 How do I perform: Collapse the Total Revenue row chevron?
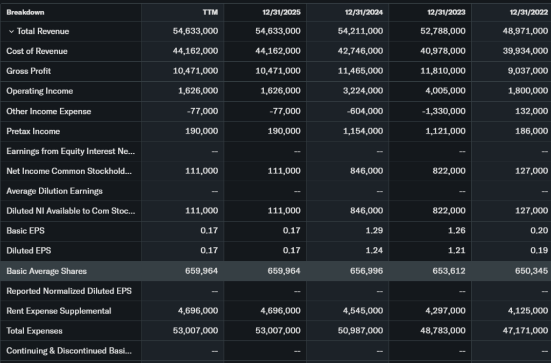click(11, 31)
